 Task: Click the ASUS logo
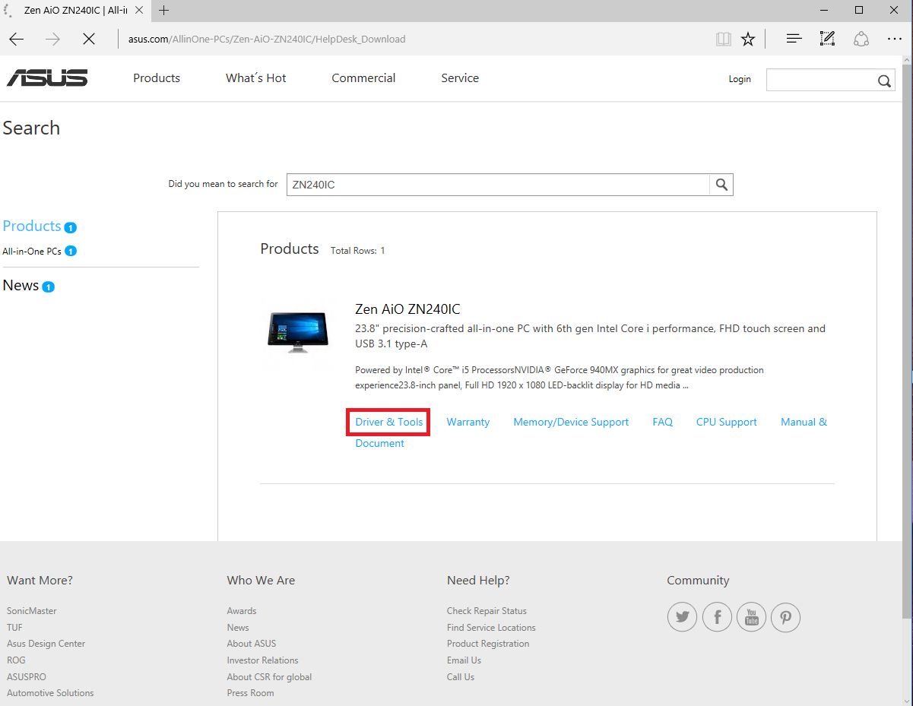click(47, 78)
